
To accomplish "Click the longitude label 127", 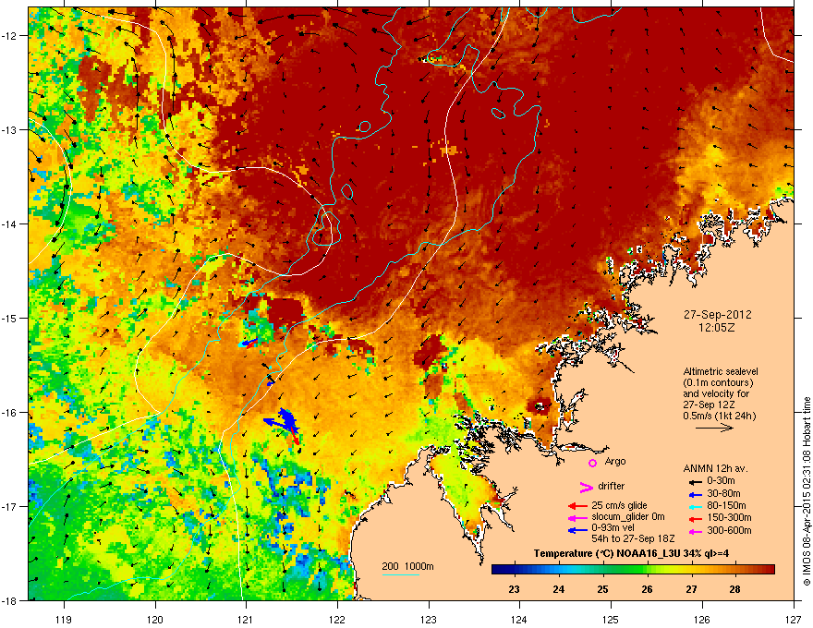I will click(794, 619).
